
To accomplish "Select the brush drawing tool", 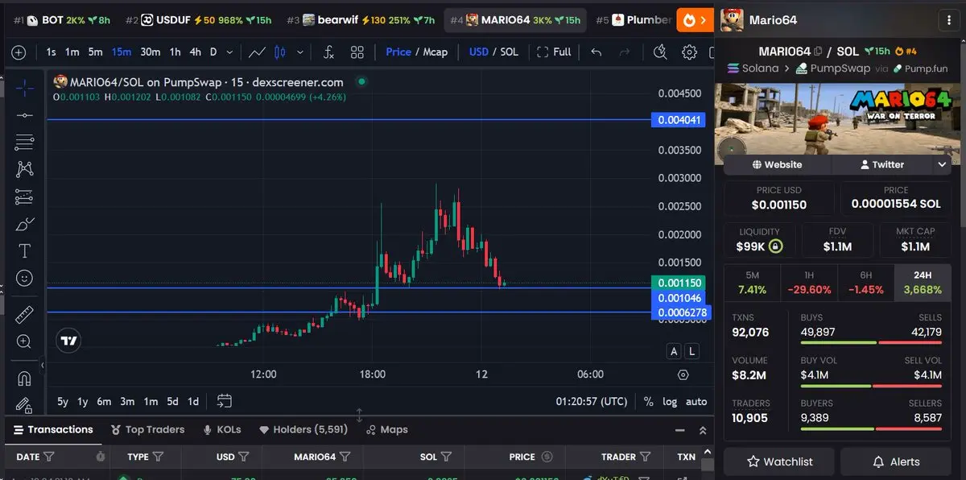I will pyautogui.click(x=25, y=224).
